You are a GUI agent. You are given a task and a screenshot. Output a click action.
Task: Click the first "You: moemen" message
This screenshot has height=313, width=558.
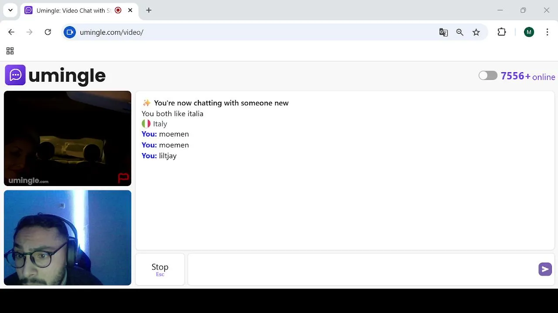[x=165, y=134]
